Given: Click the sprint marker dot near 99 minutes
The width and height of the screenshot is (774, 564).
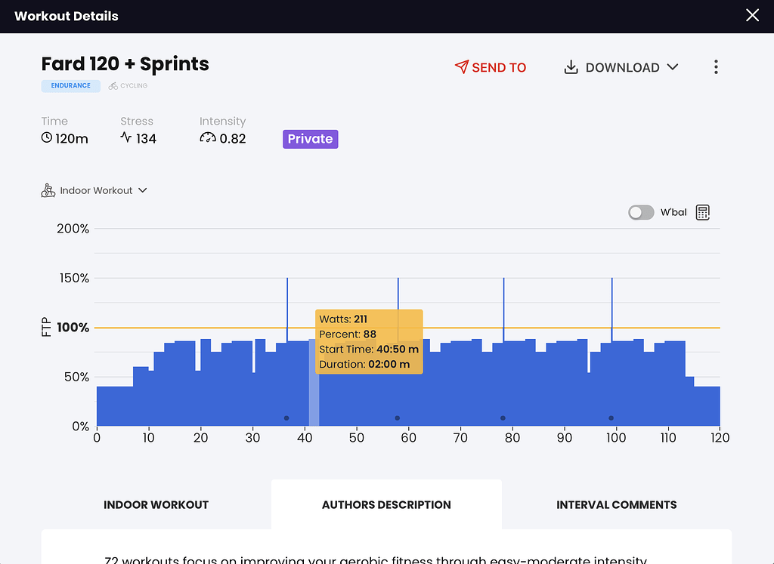Looking at the screenshot, I should pyautogui.click(x=611, y=418).
